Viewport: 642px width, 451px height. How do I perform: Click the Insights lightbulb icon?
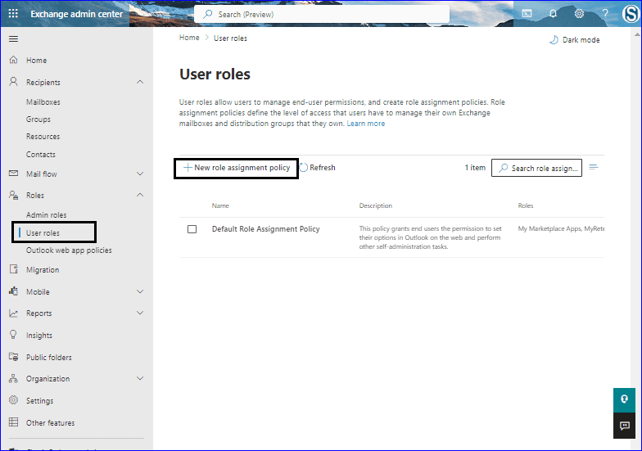coord(13,335)
